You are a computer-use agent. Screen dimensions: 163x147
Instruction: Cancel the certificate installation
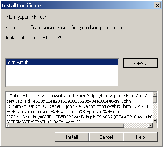[x=106, y=137]
